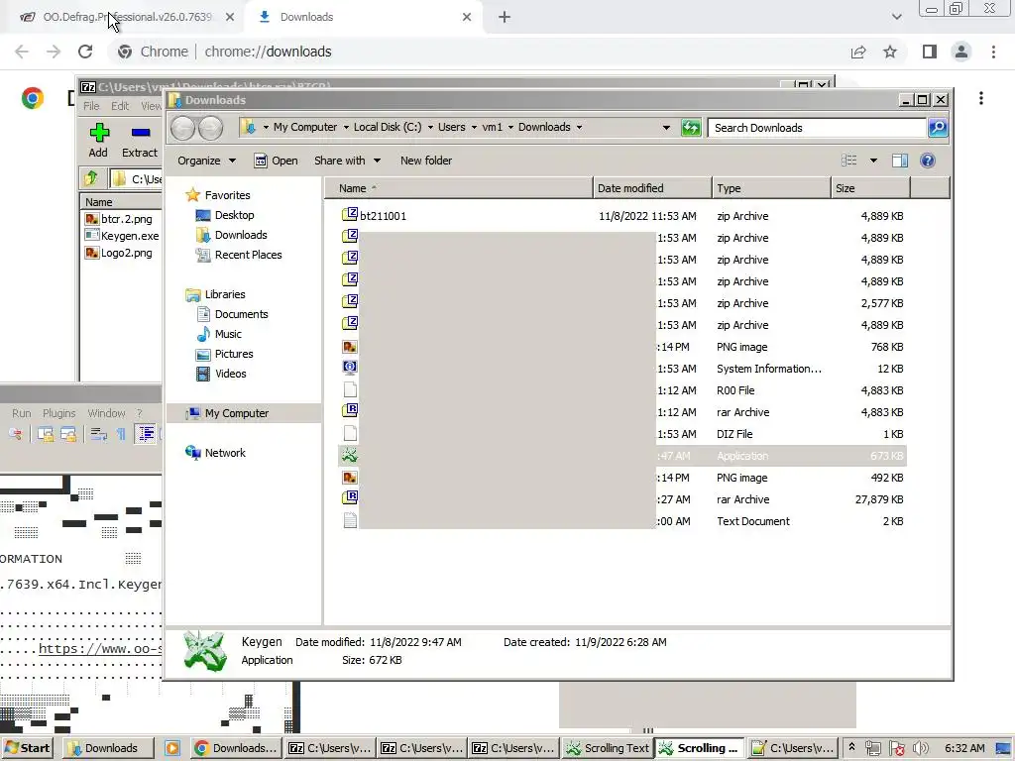Select Desktop under Favorites
Image resolution: width=1015 pixels, height=761 pixels.
(225, 215)
